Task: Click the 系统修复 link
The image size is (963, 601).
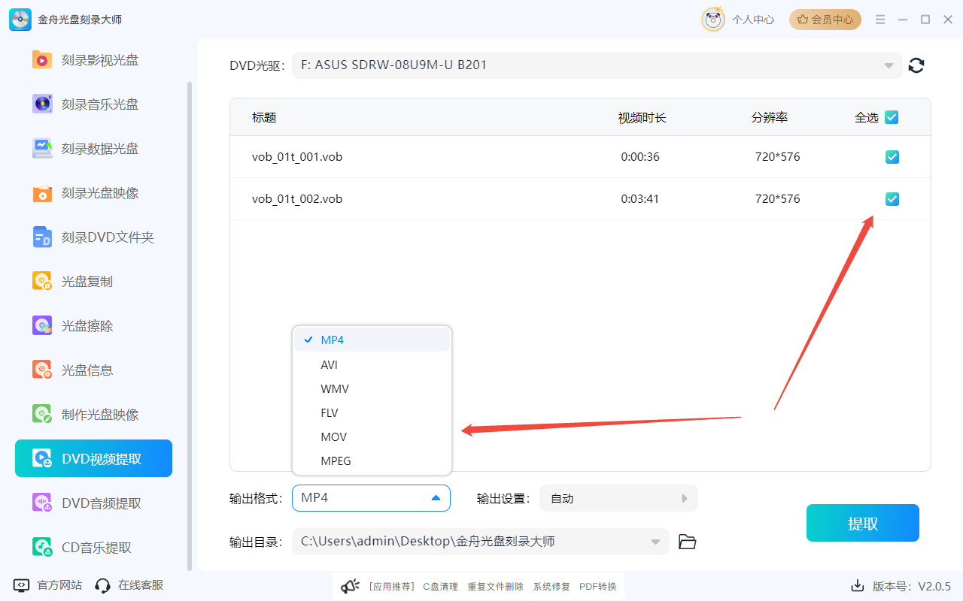Action: coord(551,587)
